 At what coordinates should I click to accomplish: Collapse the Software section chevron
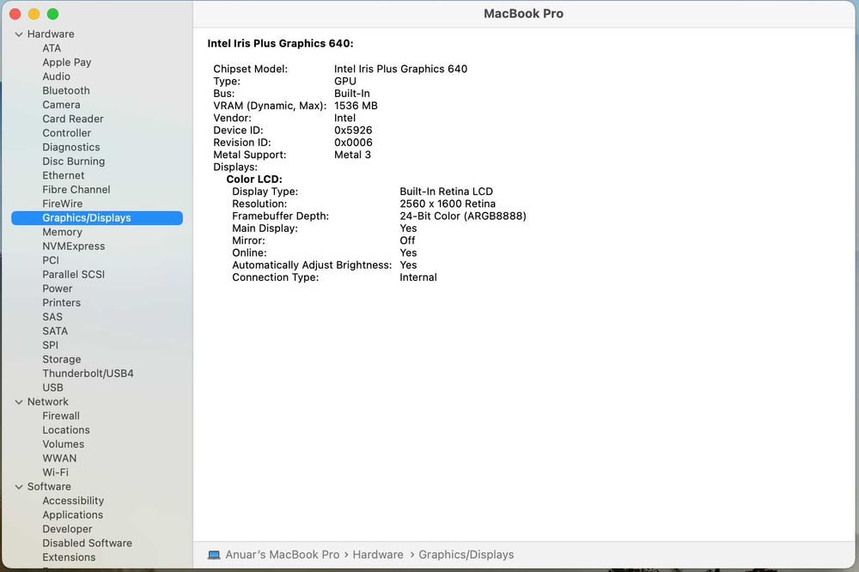pyautogui.click(x=19, y=487)
